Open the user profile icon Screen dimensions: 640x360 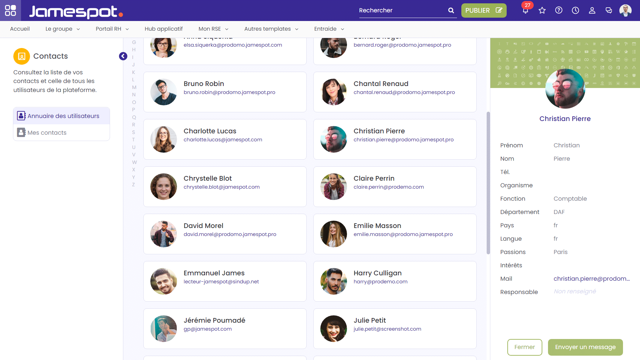(x=592, y=10)
